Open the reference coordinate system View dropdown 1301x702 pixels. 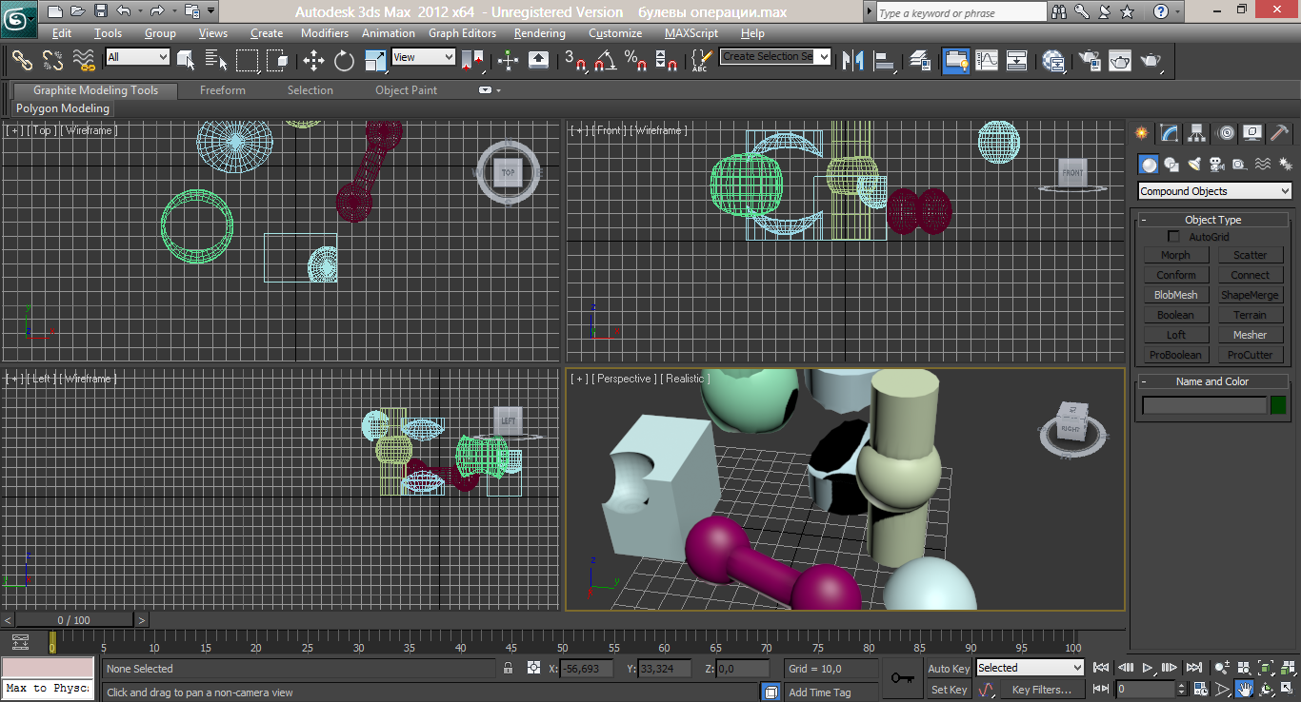[424, 57]
